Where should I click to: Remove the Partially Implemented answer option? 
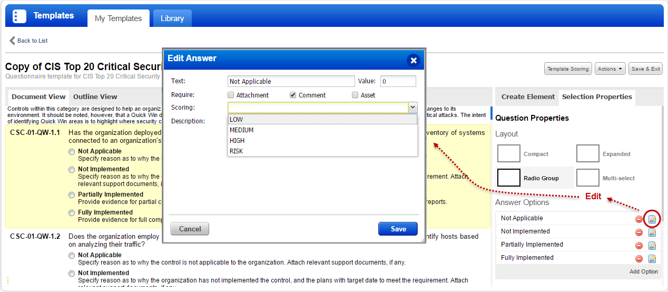[638, 246]
